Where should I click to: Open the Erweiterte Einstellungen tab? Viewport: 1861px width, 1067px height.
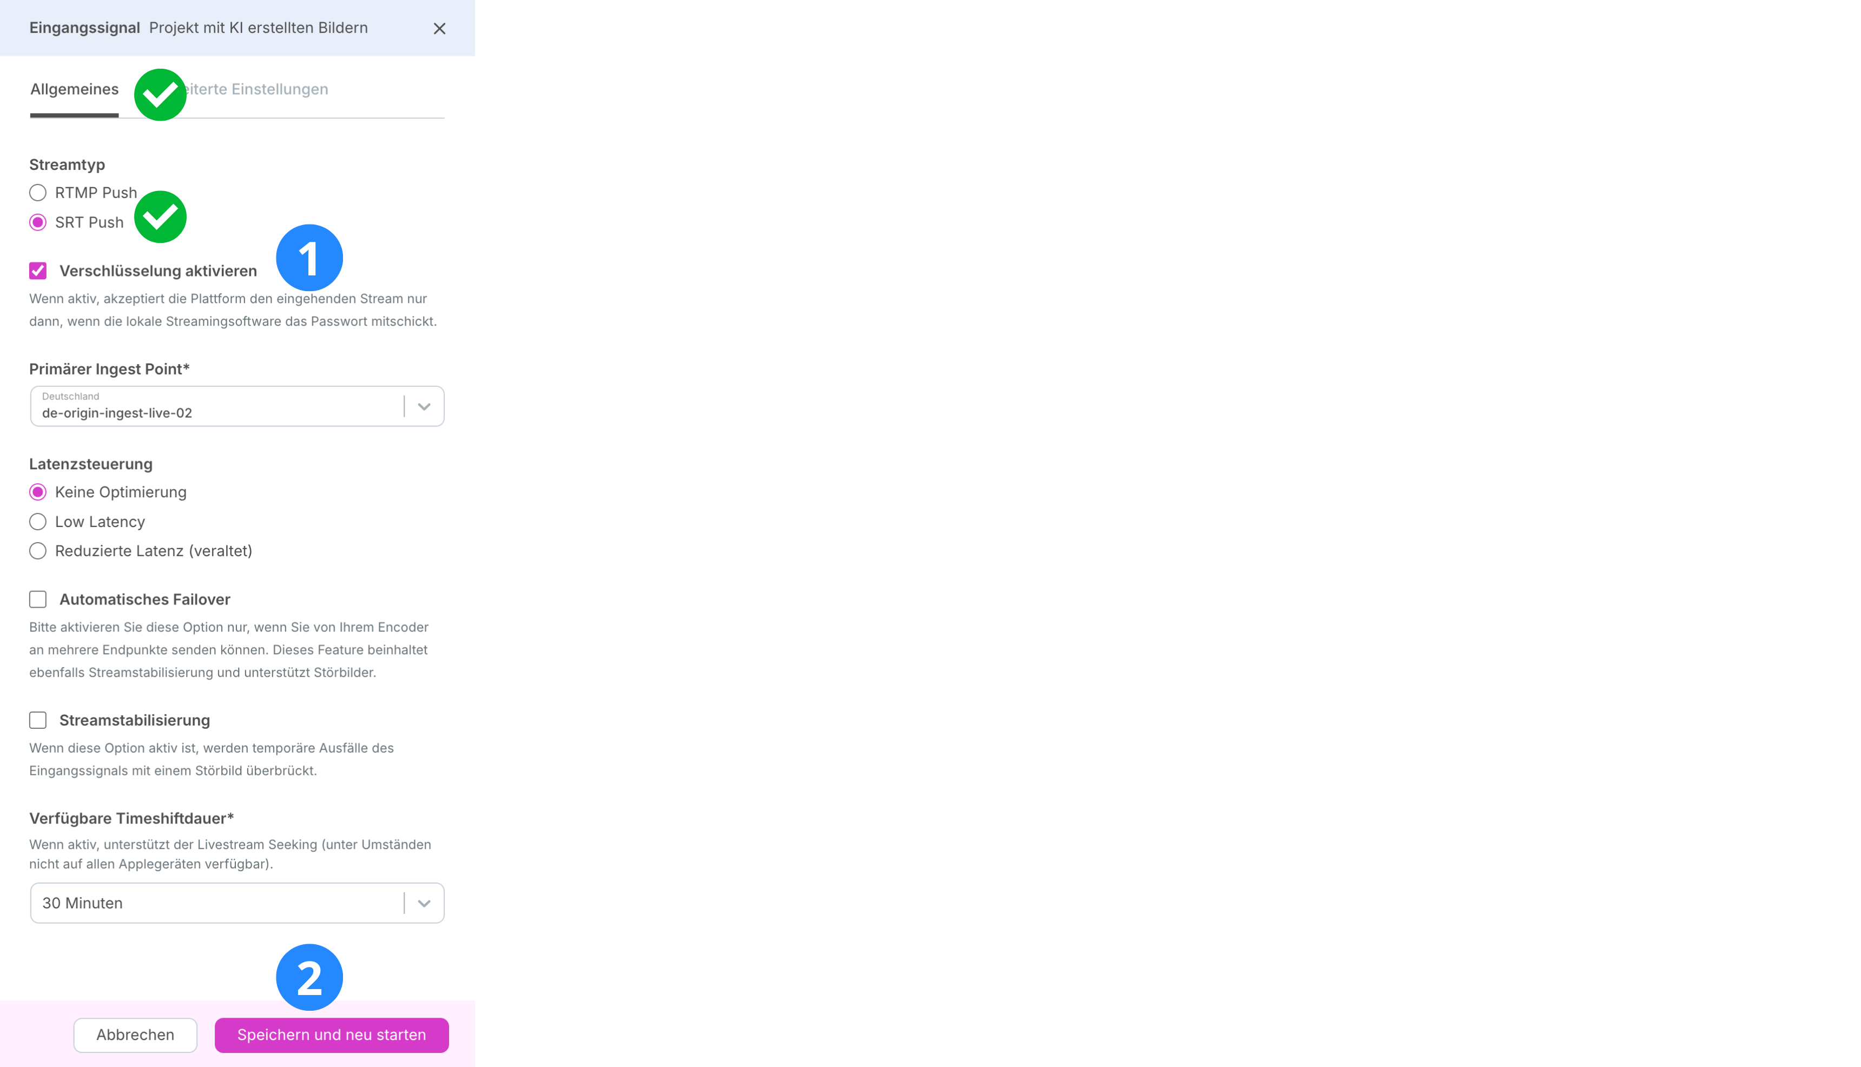(x=252, y=89)
